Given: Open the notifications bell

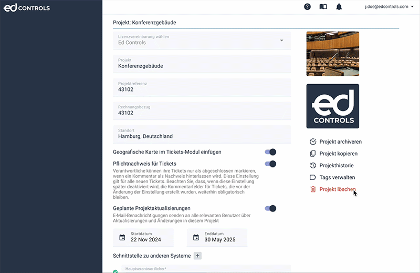Looking at the screenshot, I should (x=339, y=7).
